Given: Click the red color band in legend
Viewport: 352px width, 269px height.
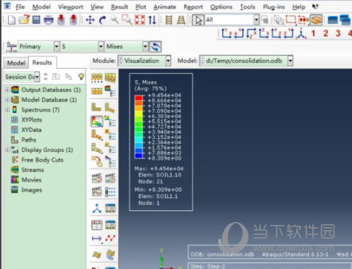Looking at the screenshot, I should coord(138,98).
